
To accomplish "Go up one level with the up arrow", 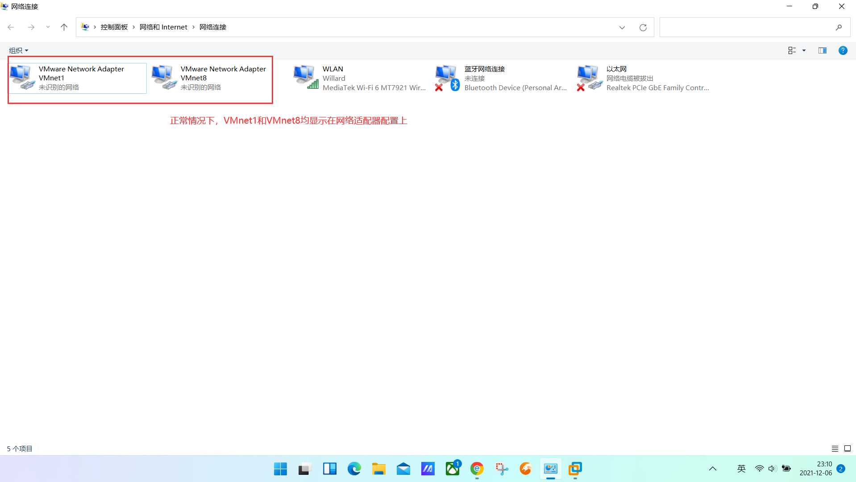I will coord(64,27).
